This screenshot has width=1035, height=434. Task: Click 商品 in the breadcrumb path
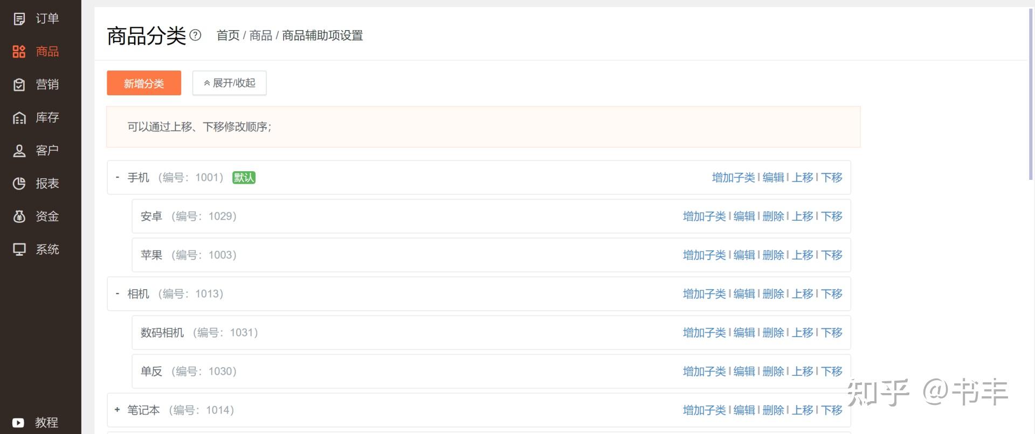tap(261, 36)
